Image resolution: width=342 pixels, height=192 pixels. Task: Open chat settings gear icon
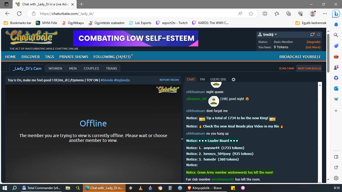[234, 79]
